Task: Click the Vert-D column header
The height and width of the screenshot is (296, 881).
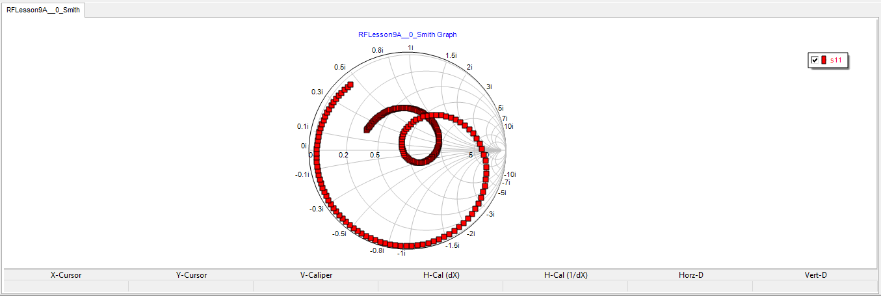Action: pyautogui.click(x=815, y=275)
